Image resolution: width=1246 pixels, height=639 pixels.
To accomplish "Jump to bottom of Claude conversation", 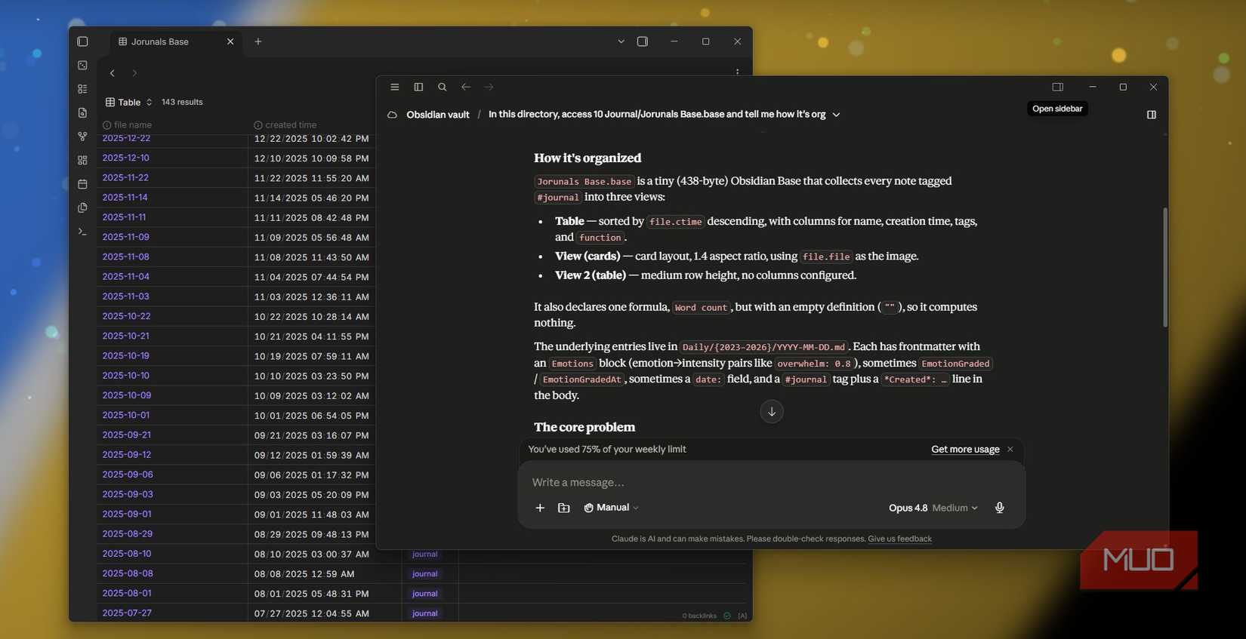I will (772, 411).
